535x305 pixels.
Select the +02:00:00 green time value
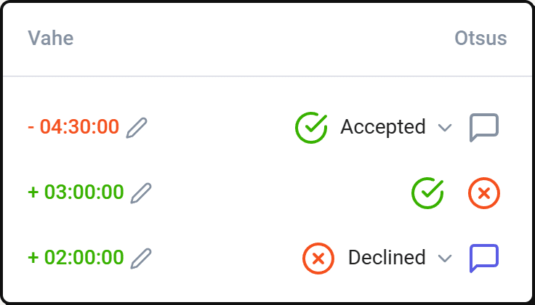pos(76,258)
